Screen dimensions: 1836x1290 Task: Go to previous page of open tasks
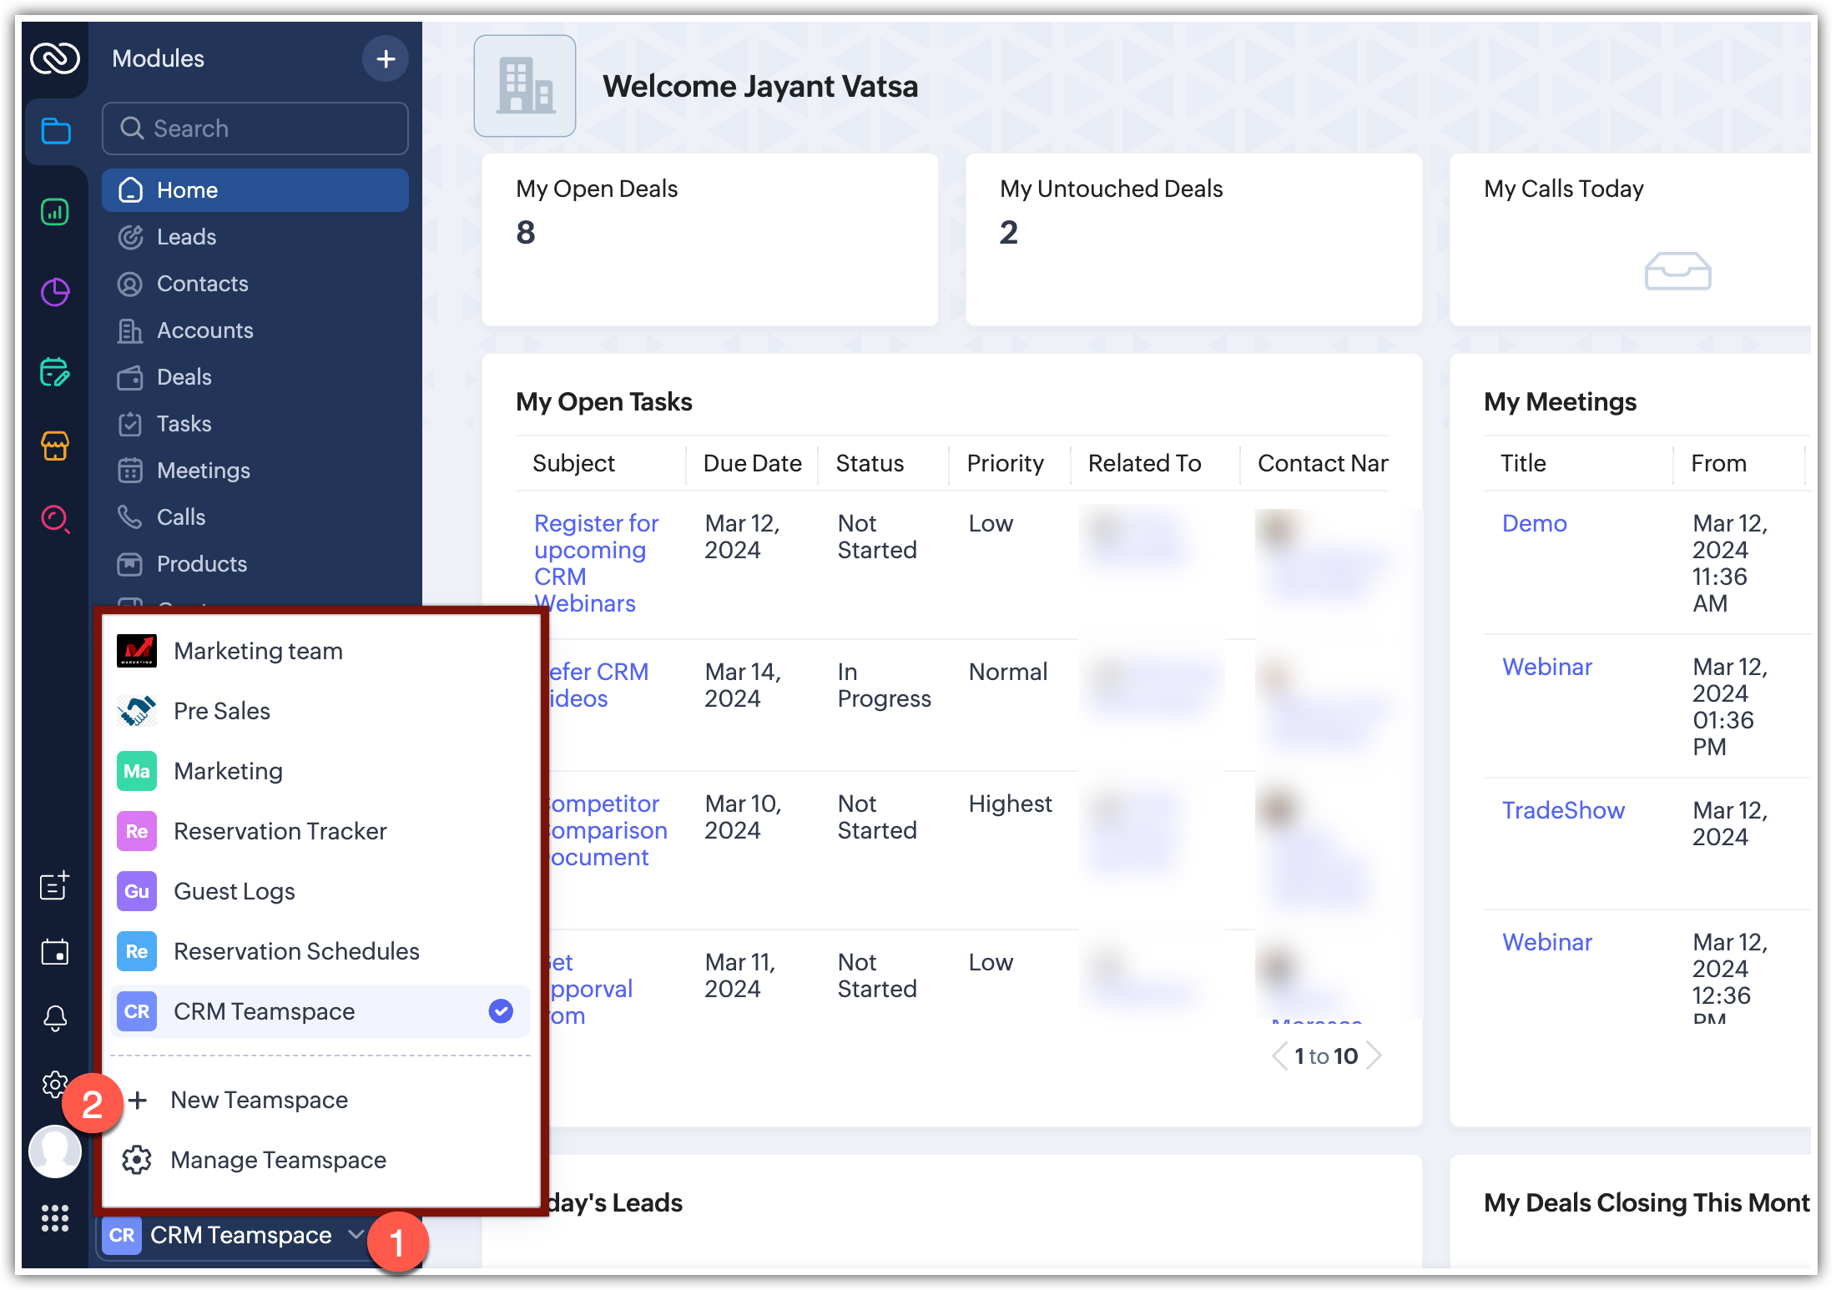[1279, 1056]
